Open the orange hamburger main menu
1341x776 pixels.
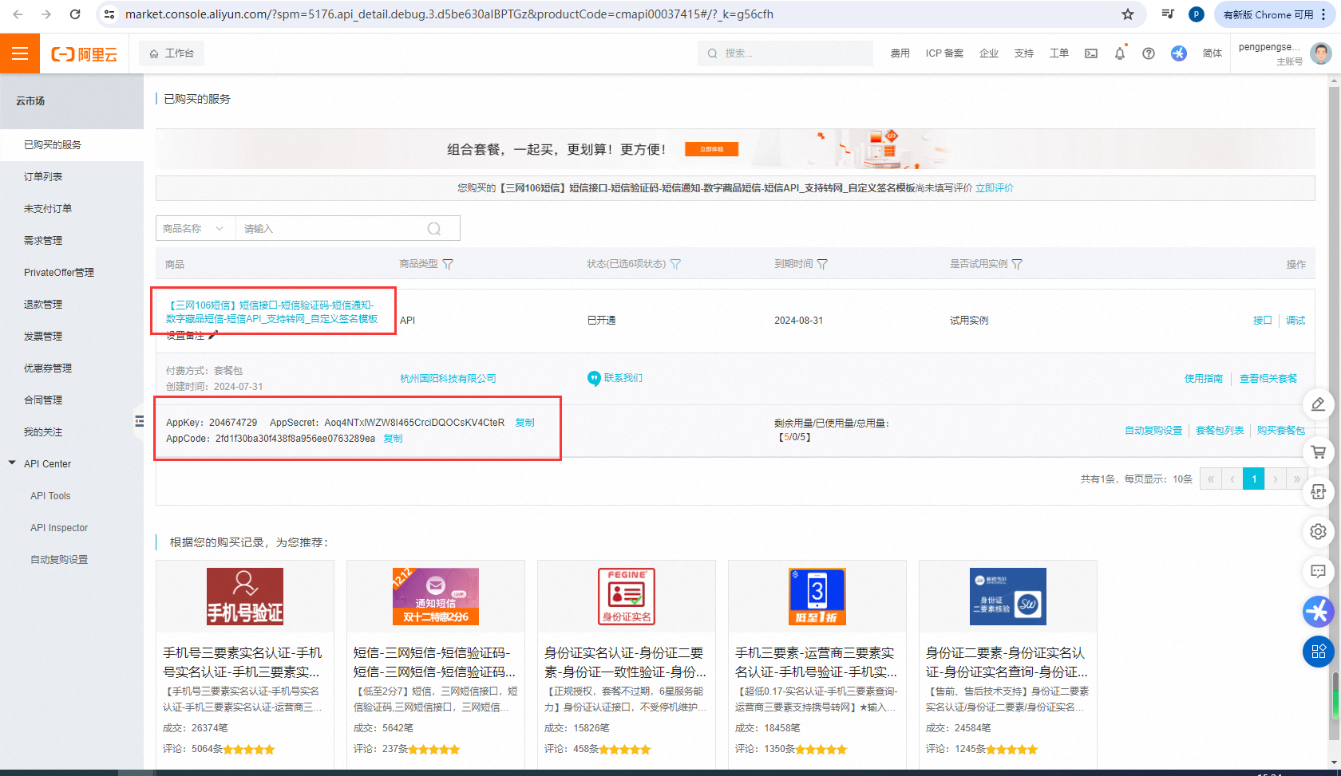pos(20,53)
